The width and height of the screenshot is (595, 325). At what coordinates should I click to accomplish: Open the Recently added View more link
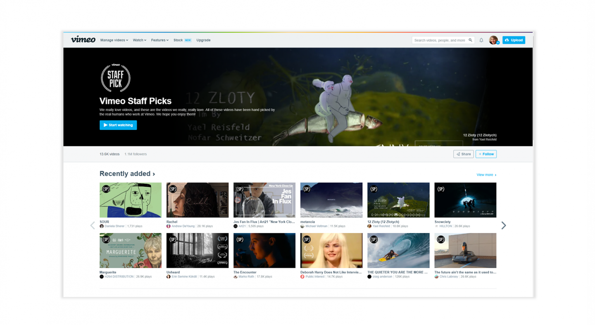pos(486,174)
